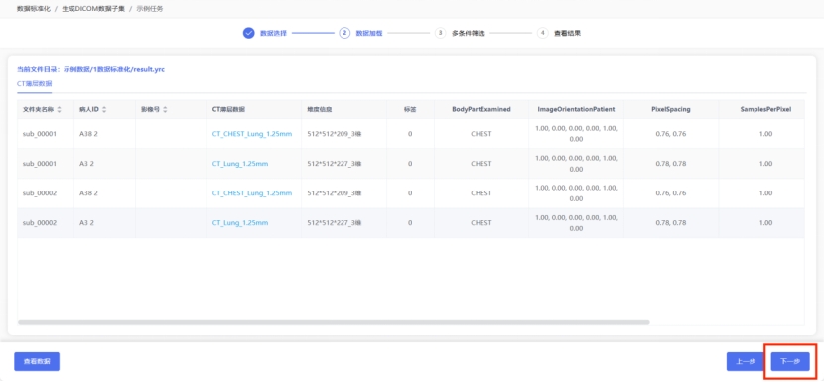Sort table by 病人ID column arrows
The width and height of the screenshot is (824, 382).
point(104,110)
